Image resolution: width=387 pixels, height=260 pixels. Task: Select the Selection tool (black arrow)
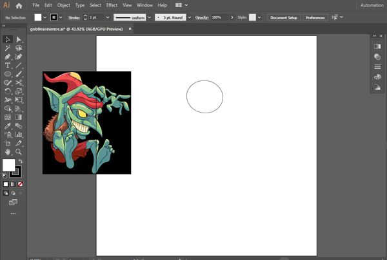pos(8,39)
